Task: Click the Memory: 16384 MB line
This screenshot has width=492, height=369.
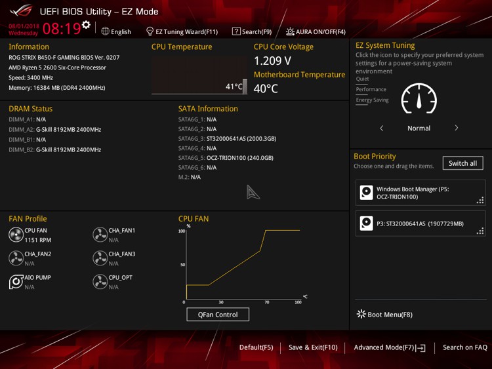Action: [x=57, y=87]
